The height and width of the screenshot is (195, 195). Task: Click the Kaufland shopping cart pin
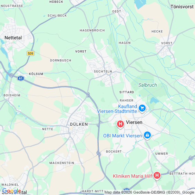[x=142, y=108]
